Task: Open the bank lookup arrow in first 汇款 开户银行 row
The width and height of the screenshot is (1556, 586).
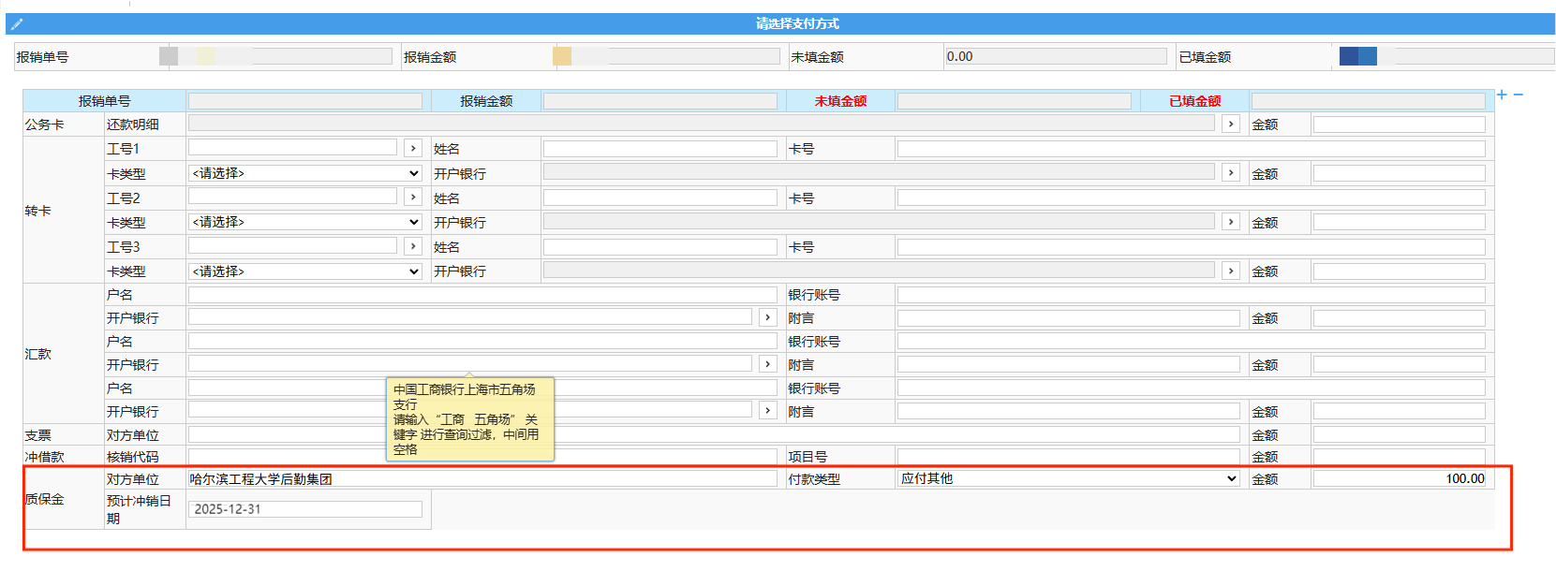Action: coord(768,317)
